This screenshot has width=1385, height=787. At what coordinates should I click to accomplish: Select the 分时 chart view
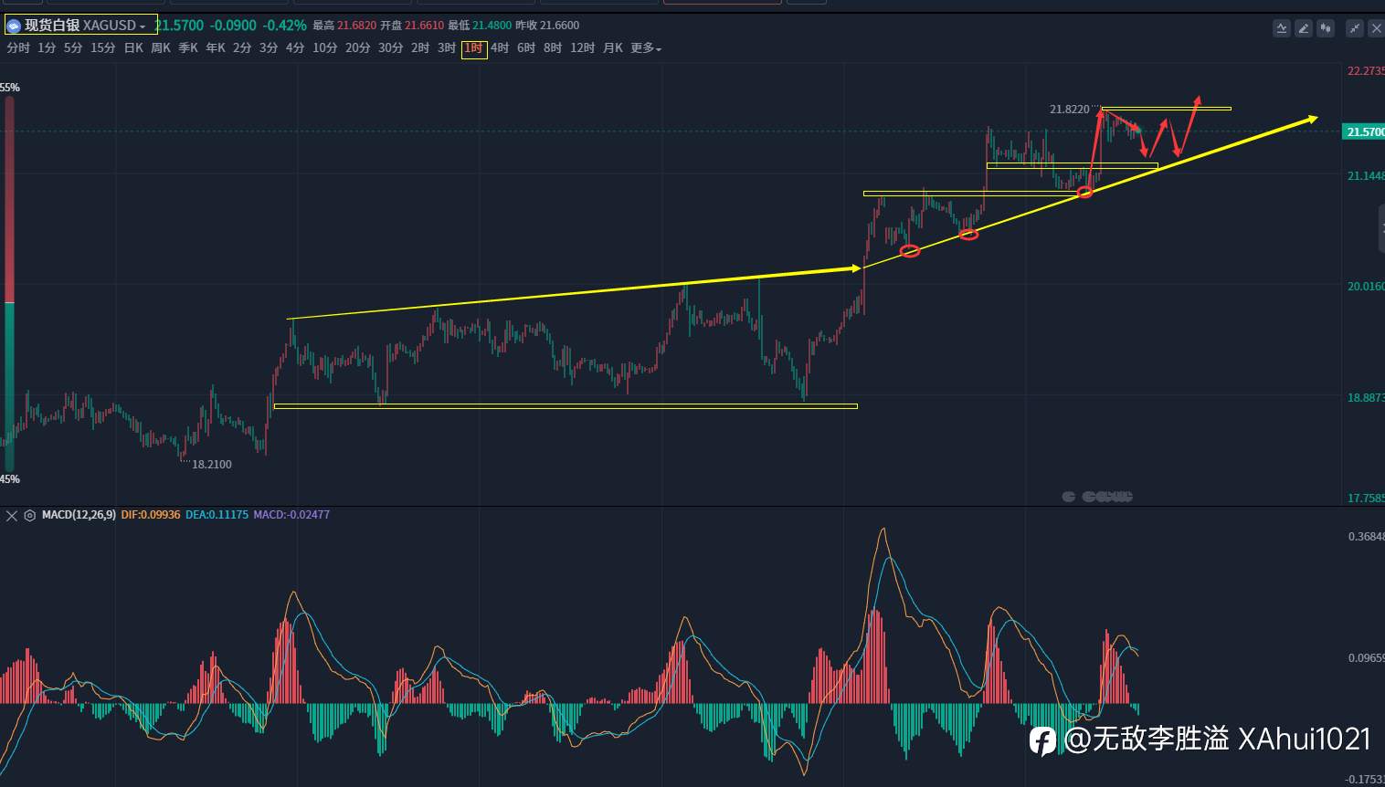pyautogui.click(x=18, y=48)
